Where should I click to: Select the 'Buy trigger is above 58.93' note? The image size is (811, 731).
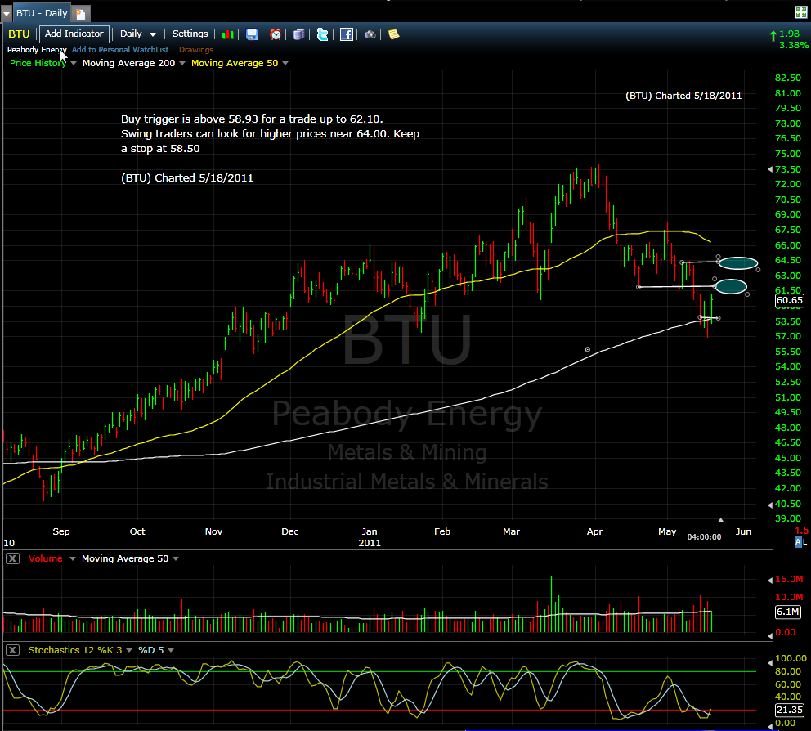pos(270,133)
